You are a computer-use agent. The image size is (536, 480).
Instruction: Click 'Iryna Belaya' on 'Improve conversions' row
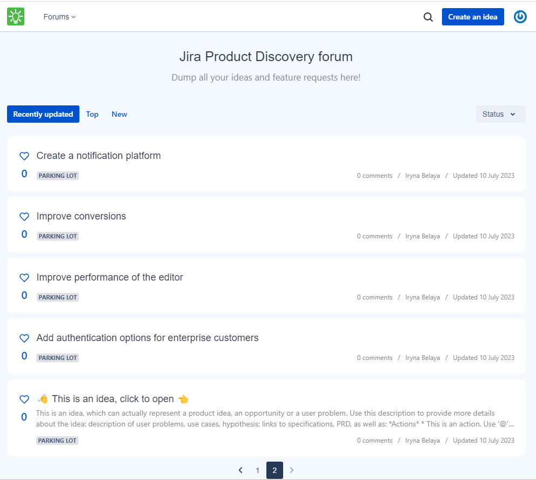coord(423,236)
